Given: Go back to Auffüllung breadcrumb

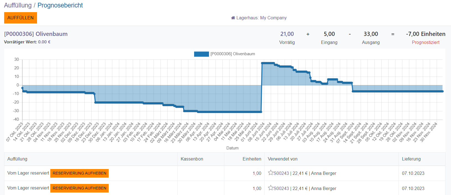Looking at the screenshot, I should pos(18,5).
